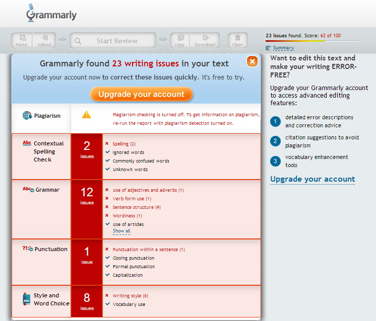Click the Punctuation category icon
The height and width of the screenshot is (321, 376).
[x=28, y=249]
